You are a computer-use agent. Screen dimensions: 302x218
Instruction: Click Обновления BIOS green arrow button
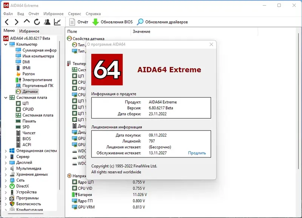pyautogui.click(x=112, y=22)
